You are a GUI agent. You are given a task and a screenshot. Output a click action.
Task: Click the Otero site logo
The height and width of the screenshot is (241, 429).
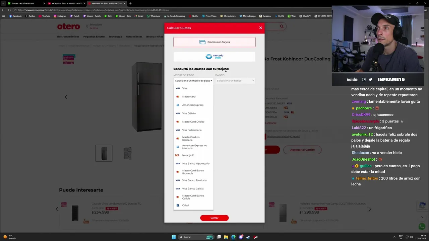tap(68, 26)
